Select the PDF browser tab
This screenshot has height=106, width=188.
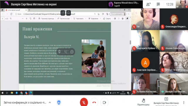tap(16, 10)
